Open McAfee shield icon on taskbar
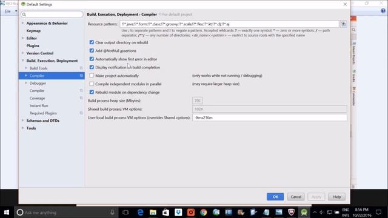This screenshot has height=218, width=388. coord(291,213)
